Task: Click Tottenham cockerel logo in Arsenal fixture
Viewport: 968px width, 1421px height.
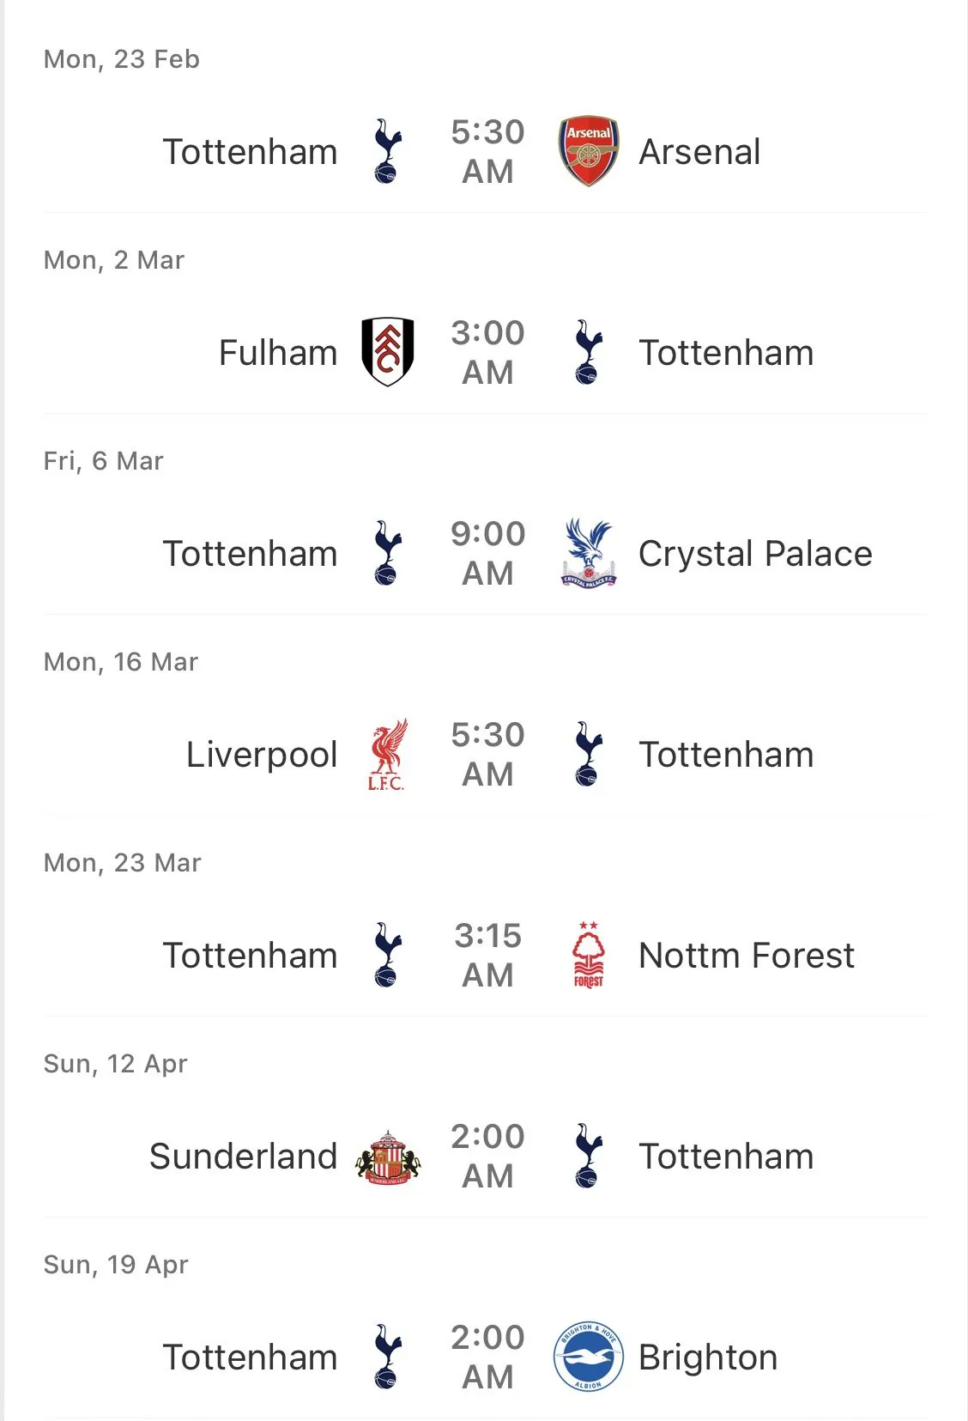Action: coord(387,151)
